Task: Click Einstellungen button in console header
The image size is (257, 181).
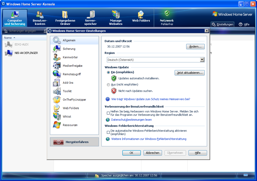Action: pos(222,24)
